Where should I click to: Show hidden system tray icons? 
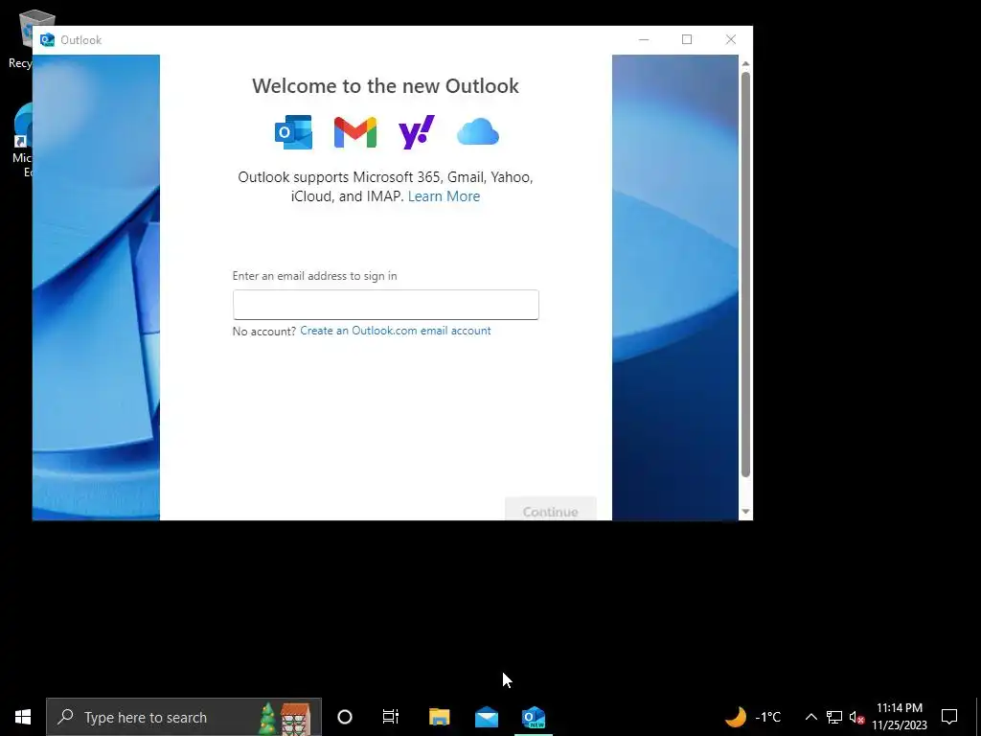pos(810,717)
